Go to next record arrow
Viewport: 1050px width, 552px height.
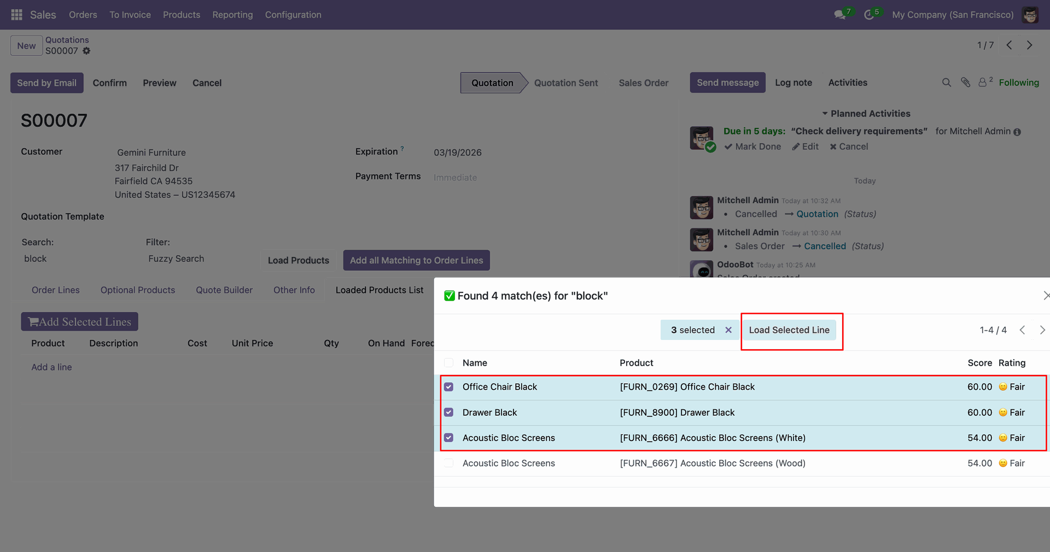click(x=1030, y=45)
